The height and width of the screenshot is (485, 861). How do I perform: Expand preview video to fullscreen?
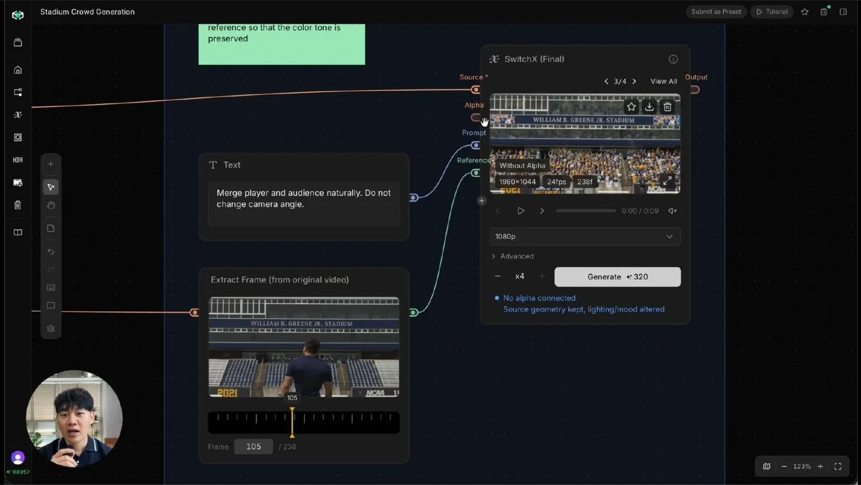pyautogui.click(x=667, y=181)
